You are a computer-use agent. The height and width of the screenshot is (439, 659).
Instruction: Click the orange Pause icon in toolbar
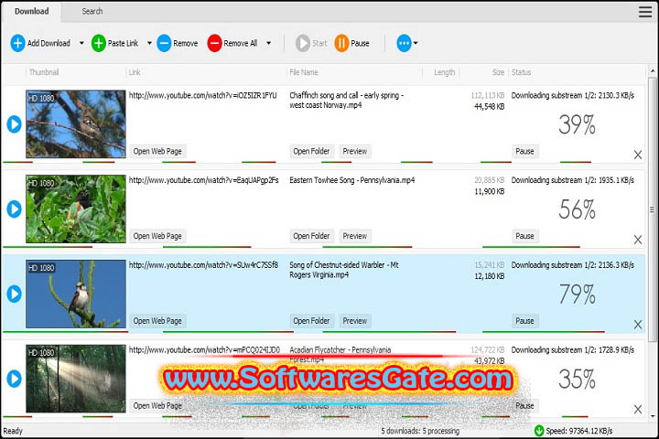tap(341, 43)
